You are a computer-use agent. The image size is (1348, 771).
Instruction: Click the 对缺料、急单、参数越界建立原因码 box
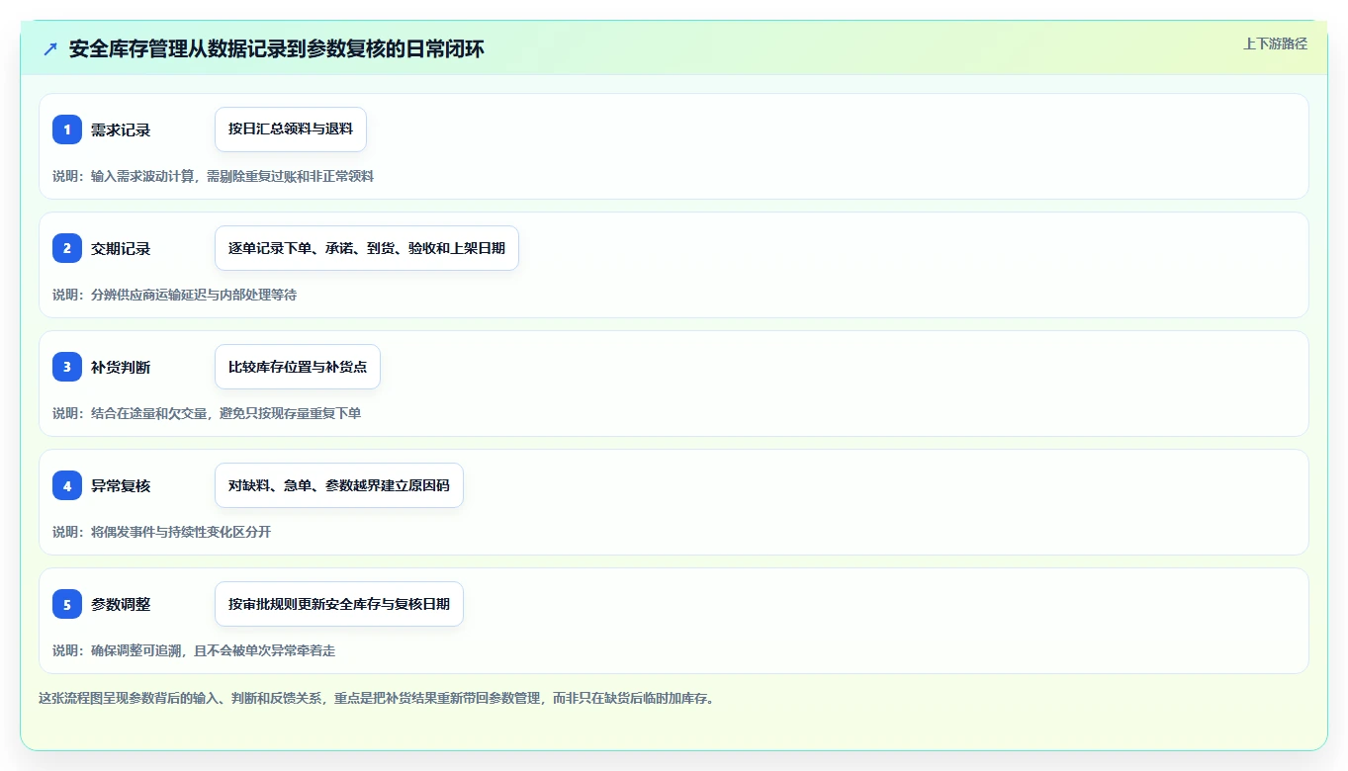(x=339, y=485)
